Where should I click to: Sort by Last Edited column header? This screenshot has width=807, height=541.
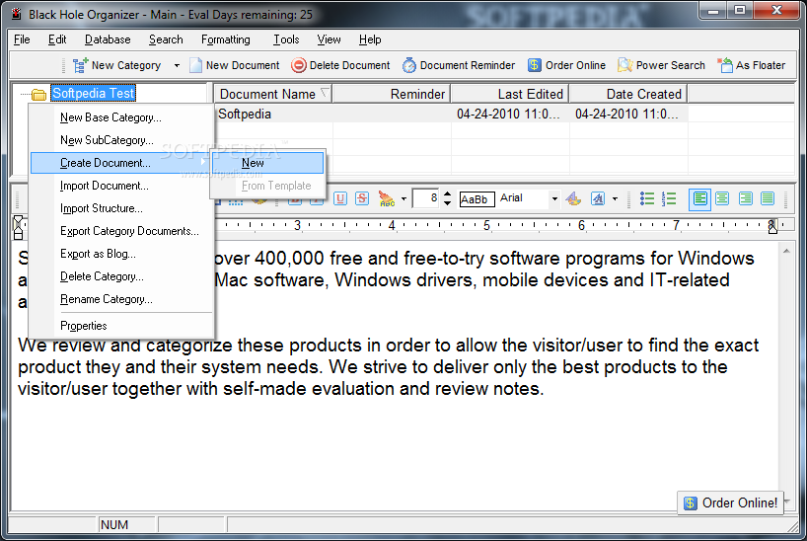pos(510,94)
